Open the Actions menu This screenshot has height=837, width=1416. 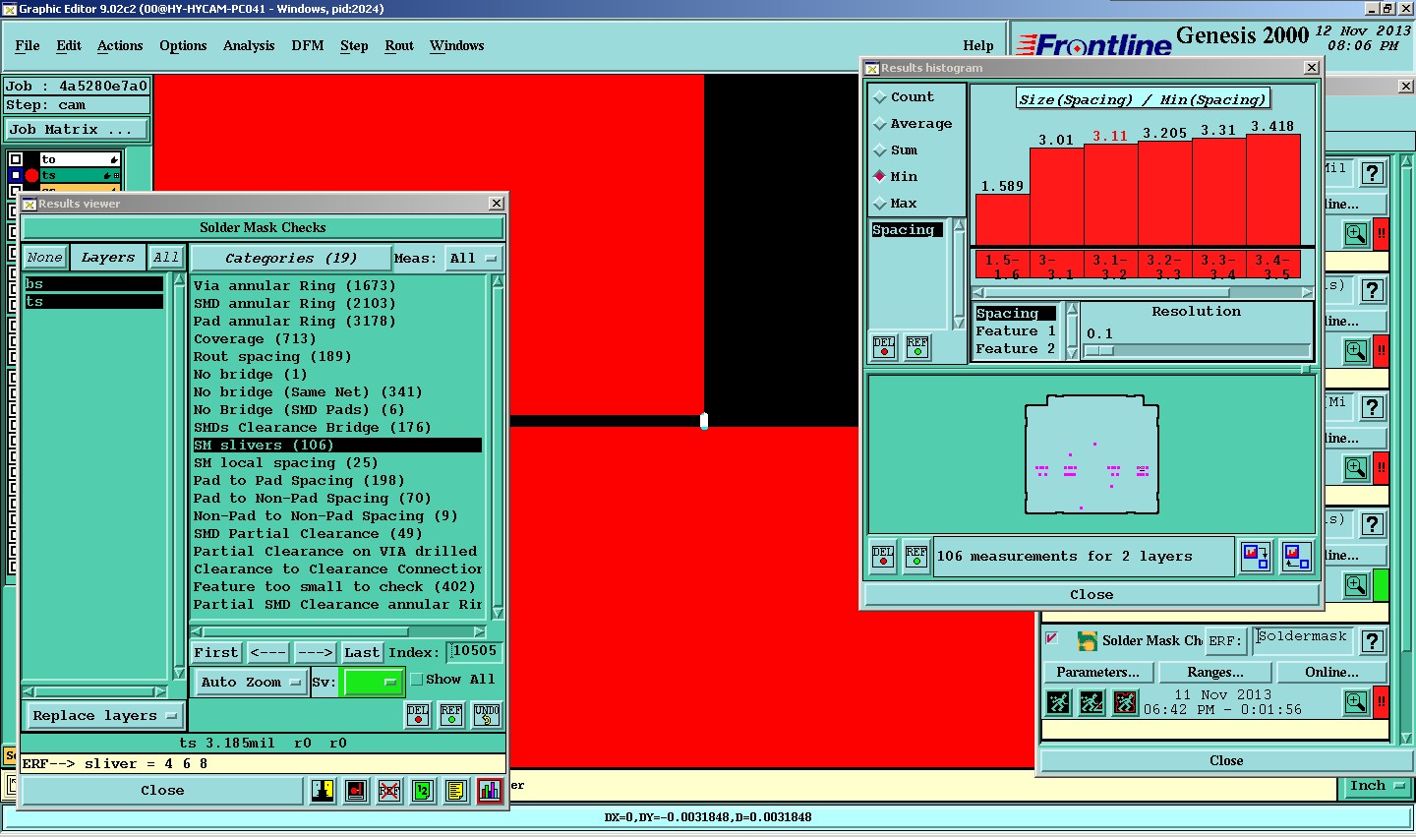tap(120, 46)
